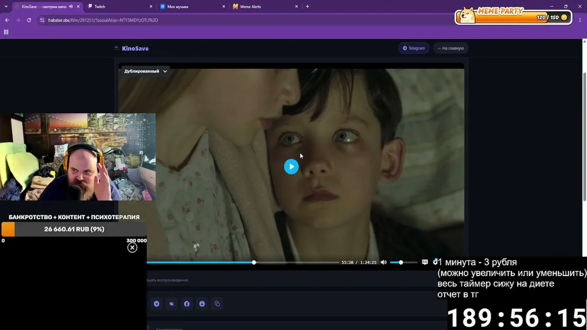The image size is (587, 330).
Task: Click the БАНКРОТСТВО + КОНТЕНТ + ПСИХОТЕРАПИЯ heading
Action: (74, 217)
